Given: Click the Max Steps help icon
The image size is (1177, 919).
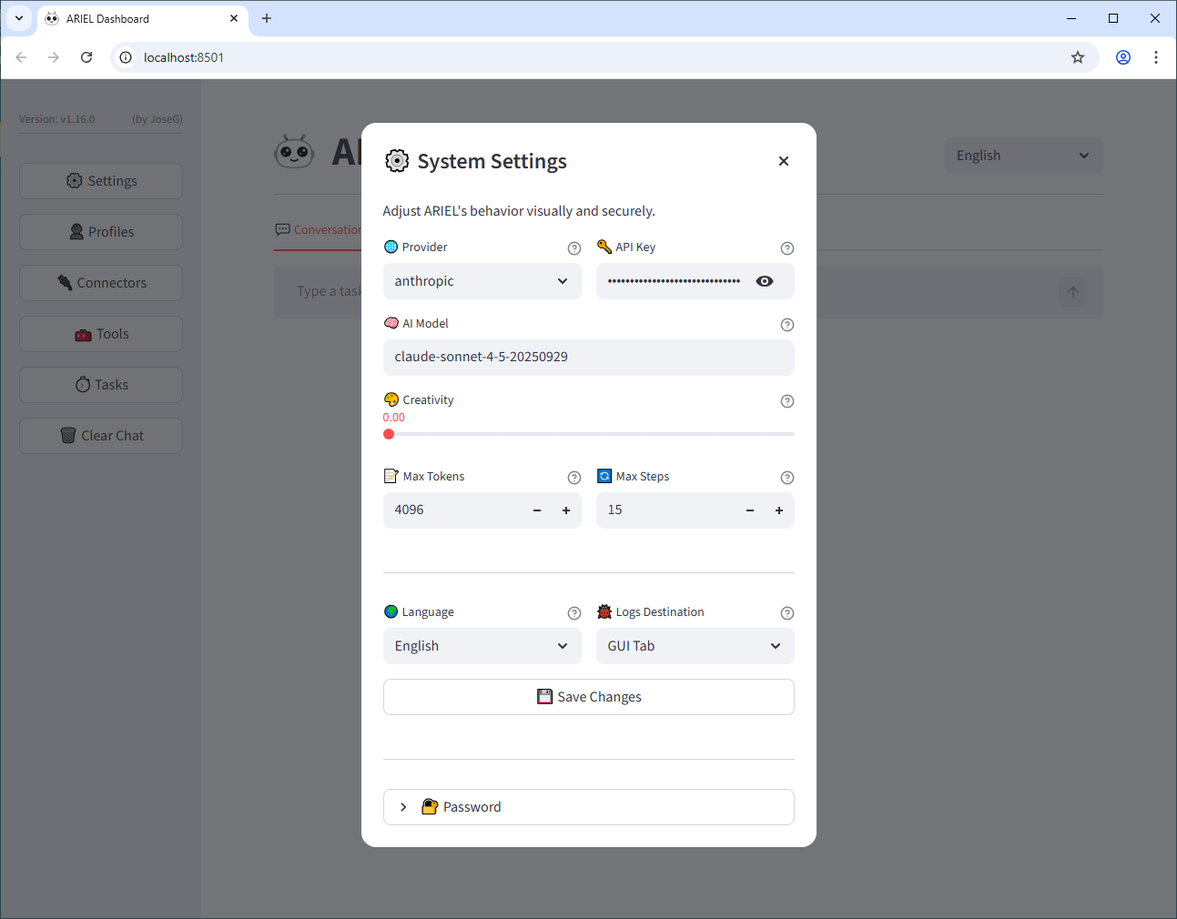Looking at the screenshot, I should pos(787,478).
